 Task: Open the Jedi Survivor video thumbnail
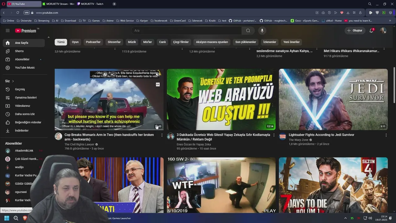333,99
